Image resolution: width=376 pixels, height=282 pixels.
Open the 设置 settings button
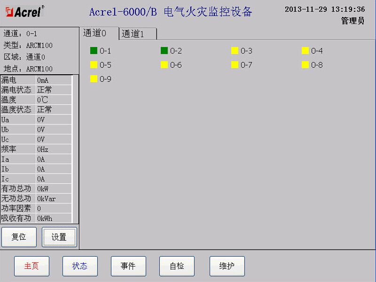(59, 237)
